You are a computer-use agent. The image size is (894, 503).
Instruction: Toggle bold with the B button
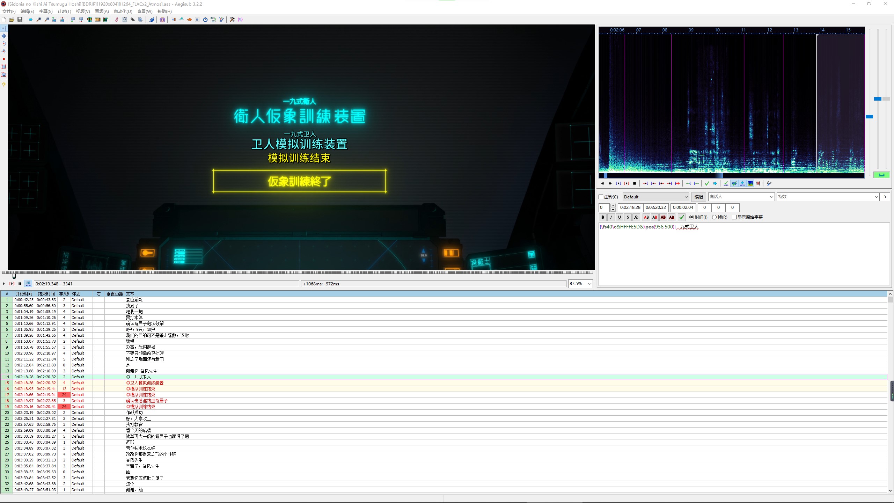point(603,217)
